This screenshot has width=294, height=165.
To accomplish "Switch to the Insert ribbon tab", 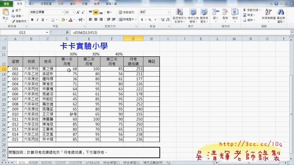I will coord(31,4).
